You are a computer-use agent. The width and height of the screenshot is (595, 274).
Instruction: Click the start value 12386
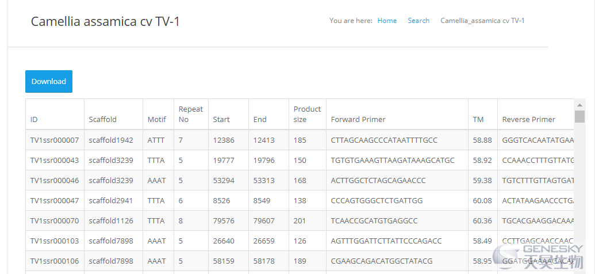pyautogui.click(x=224, y=140)
